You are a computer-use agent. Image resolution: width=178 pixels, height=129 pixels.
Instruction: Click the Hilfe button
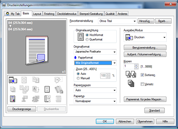tap(165, 122)
